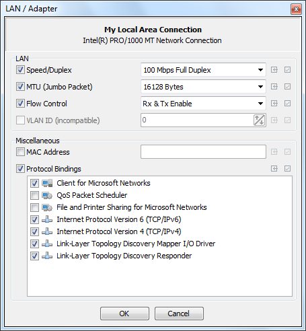Click revert arrow icon for Speed/Duplex row
This screenshot has height=331, width=306.
tap(274, 70)
